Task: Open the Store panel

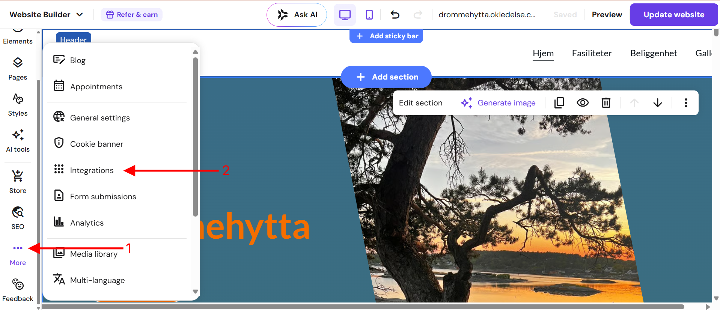Action: click(x=18, y=182)
